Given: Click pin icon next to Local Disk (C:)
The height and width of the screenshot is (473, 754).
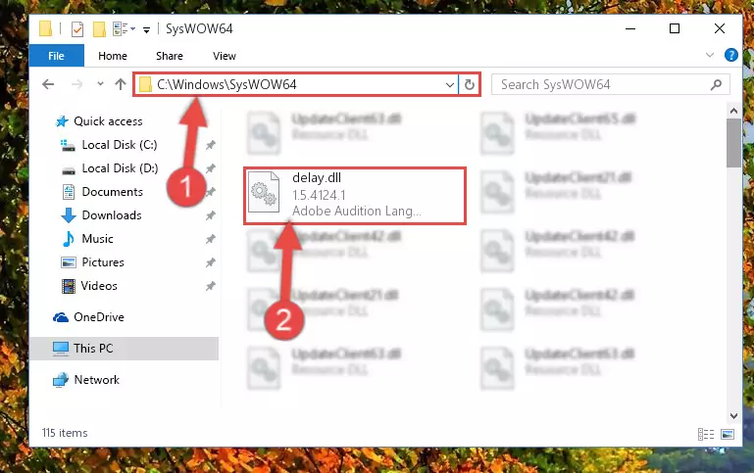Looking at the screenshot, I should (x=211, y=145).
